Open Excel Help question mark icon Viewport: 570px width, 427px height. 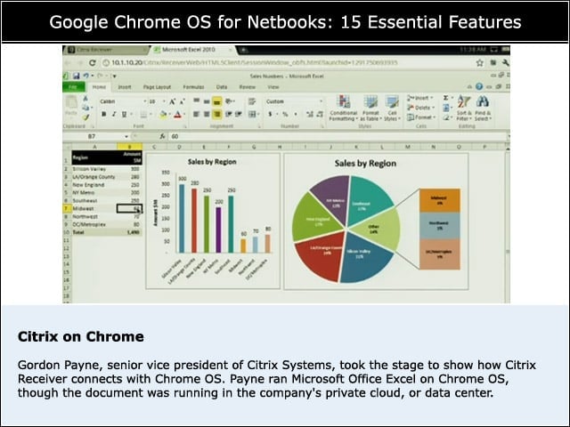click(479, 86)
